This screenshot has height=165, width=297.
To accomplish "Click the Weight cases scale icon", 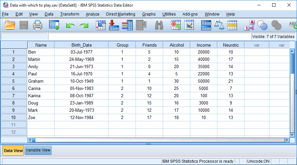I will pos(219,25).
